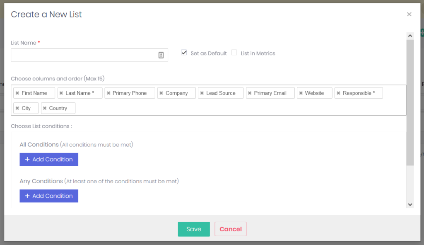Select the Country tag label
This screenshot has width=424, height=245.
point(58,108)
